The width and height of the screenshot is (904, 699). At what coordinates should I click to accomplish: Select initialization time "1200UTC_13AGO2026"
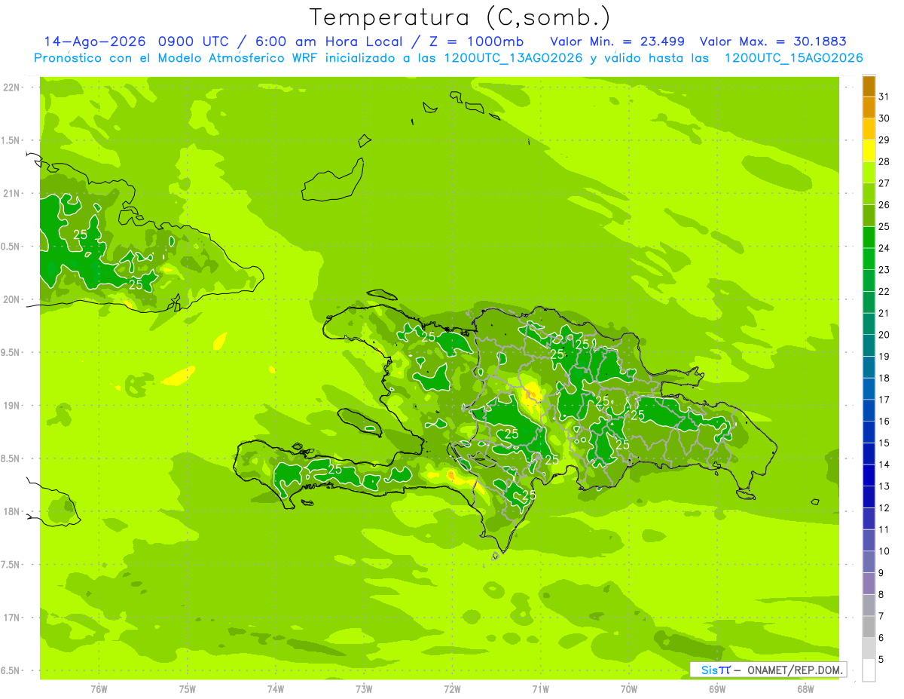click(515, 58)
